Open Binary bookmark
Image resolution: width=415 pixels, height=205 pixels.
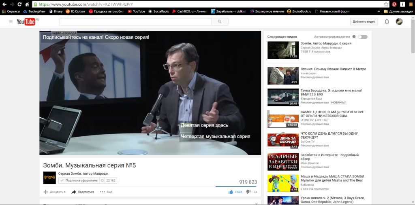coord(56,11)
